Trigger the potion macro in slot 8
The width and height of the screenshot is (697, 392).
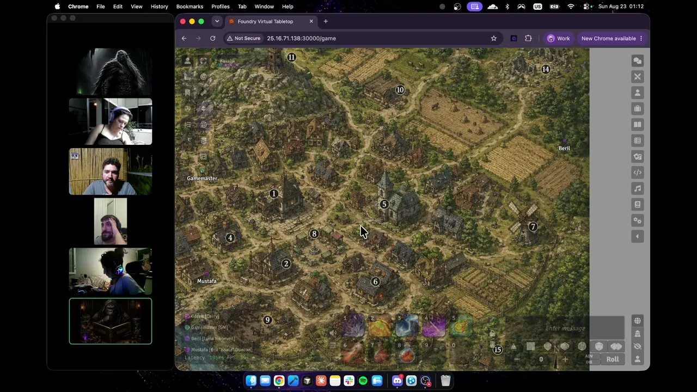(x=407, y=353)
